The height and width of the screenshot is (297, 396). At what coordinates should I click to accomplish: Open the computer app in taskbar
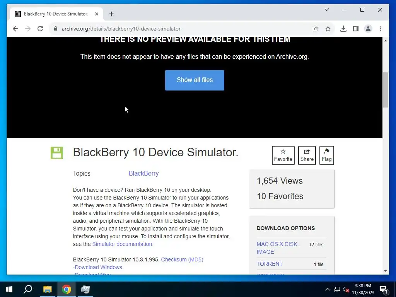click(85, 289)
